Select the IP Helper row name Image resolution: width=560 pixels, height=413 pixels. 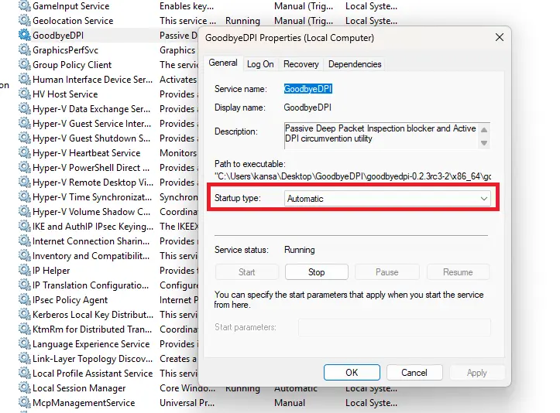point(51,271)
